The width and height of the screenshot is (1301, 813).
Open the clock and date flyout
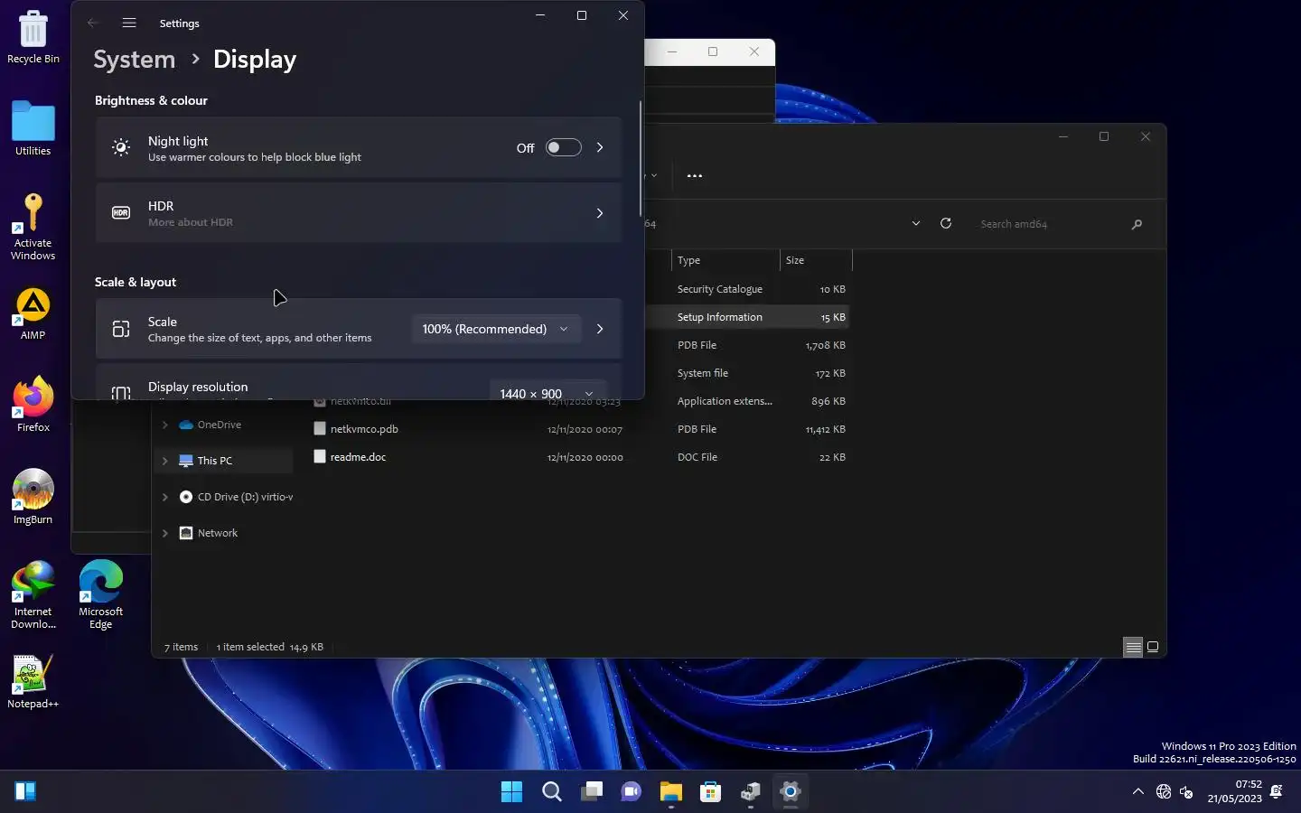[x=1235, y=791]
